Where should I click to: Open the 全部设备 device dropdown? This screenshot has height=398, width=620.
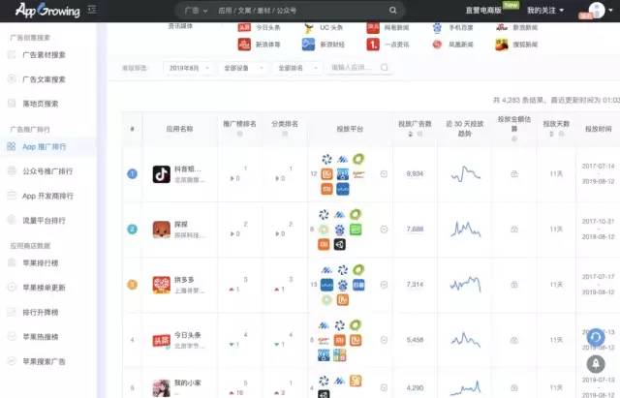click(x=243, y=68)
